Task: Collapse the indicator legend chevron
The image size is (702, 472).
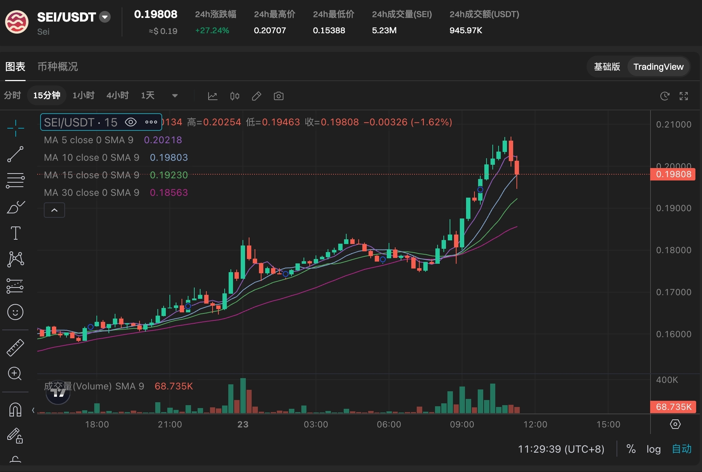Action: click(54, 210)
